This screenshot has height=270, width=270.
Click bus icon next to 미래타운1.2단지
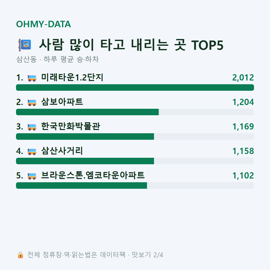coord(32,78)
